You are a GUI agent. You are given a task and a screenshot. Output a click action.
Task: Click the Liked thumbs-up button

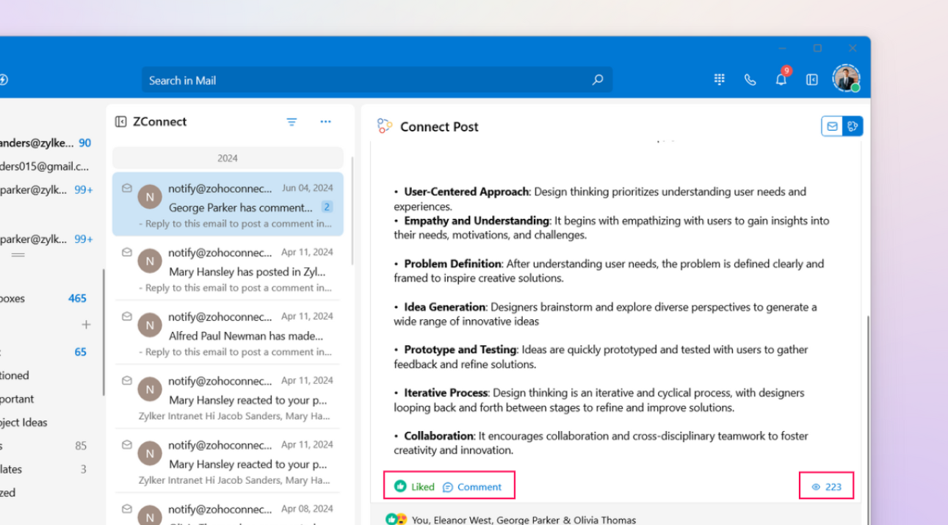tap(414, 486)
